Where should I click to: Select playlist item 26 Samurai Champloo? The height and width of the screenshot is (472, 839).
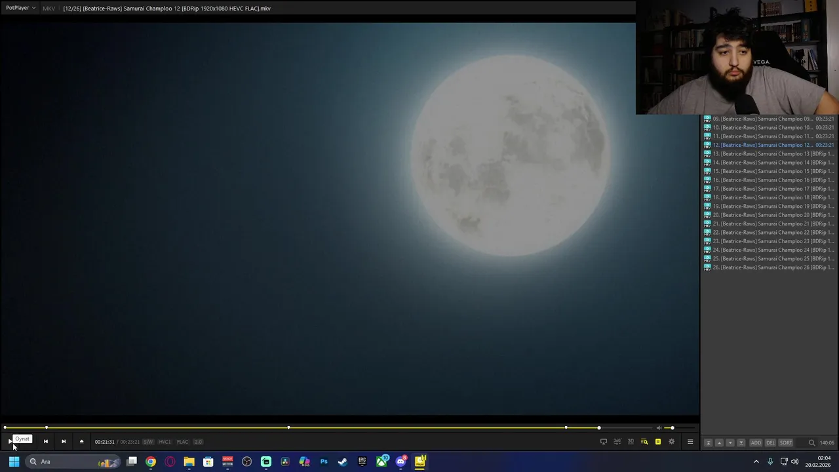(x=769, y=267)
